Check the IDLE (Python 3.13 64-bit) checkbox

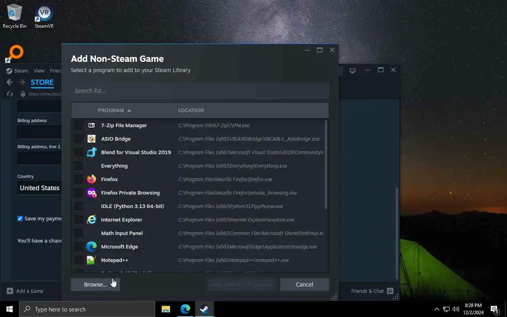79,206
